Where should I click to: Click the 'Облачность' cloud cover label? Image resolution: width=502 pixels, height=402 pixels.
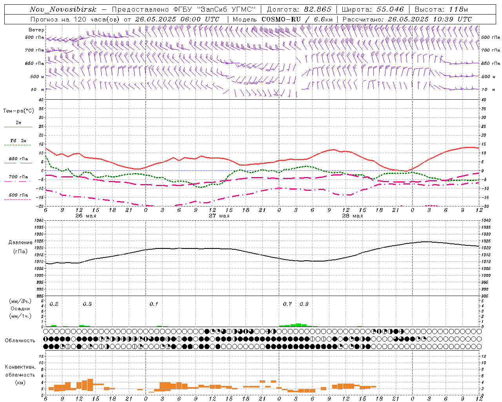(20, 341)
